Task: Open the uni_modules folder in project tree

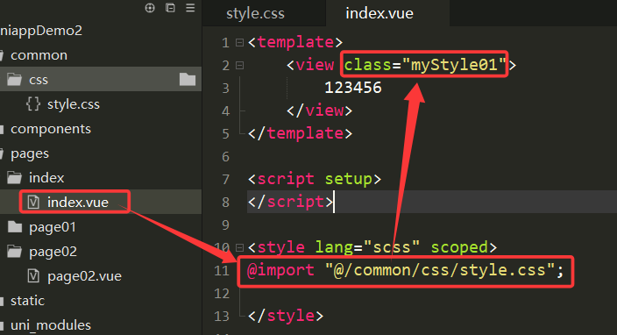Action: click(x=50, y=325)
